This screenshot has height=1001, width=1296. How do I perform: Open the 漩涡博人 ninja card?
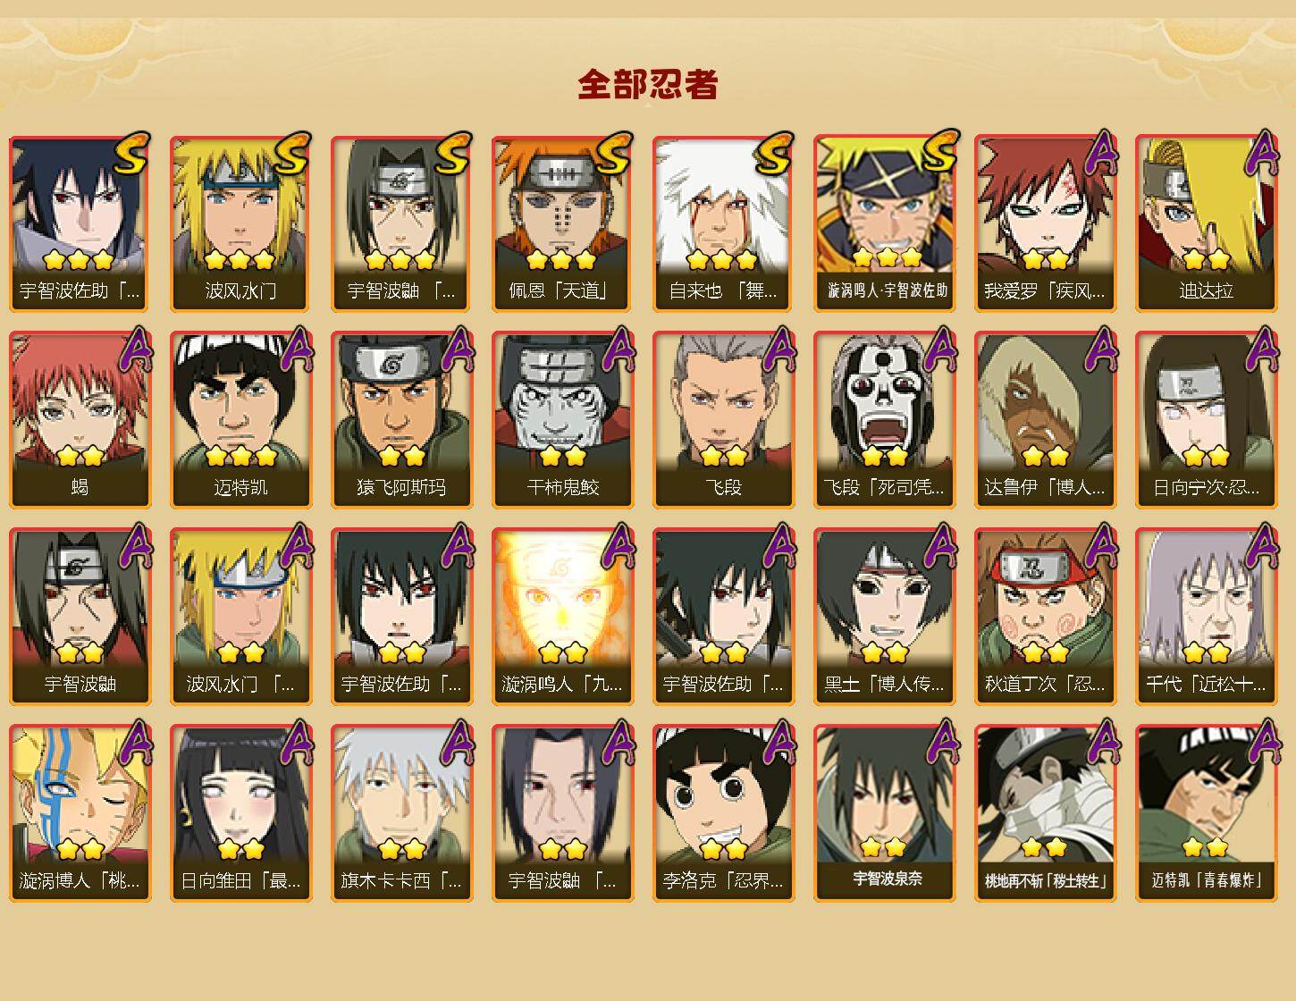tap(80, 813)
